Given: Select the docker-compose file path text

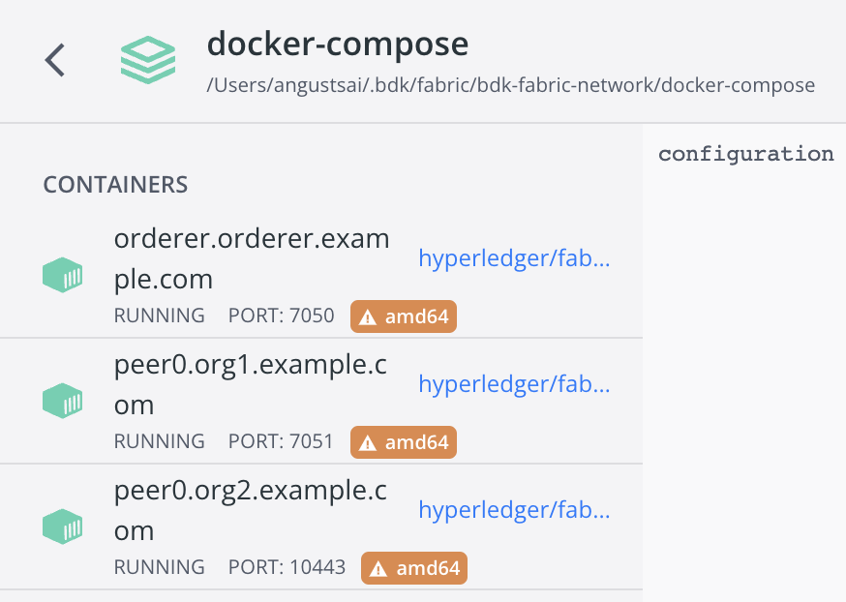Looking at the screenshot, I should coord(509,86).
